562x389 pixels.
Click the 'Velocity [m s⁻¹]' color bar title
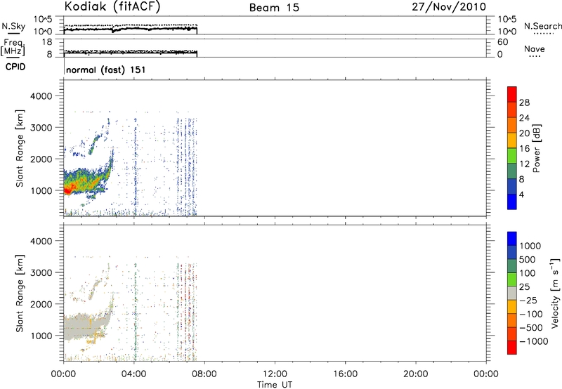555,293
